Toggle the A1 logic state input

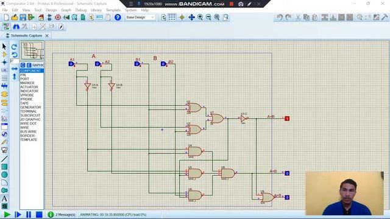click(71, 64)
